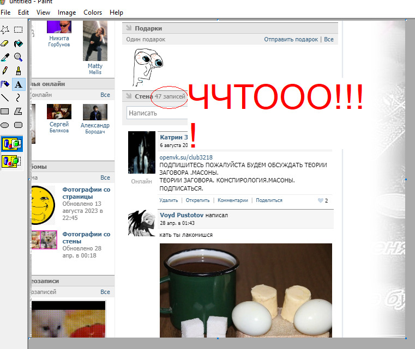Select the Magnifier tool

tap(18, 57)
